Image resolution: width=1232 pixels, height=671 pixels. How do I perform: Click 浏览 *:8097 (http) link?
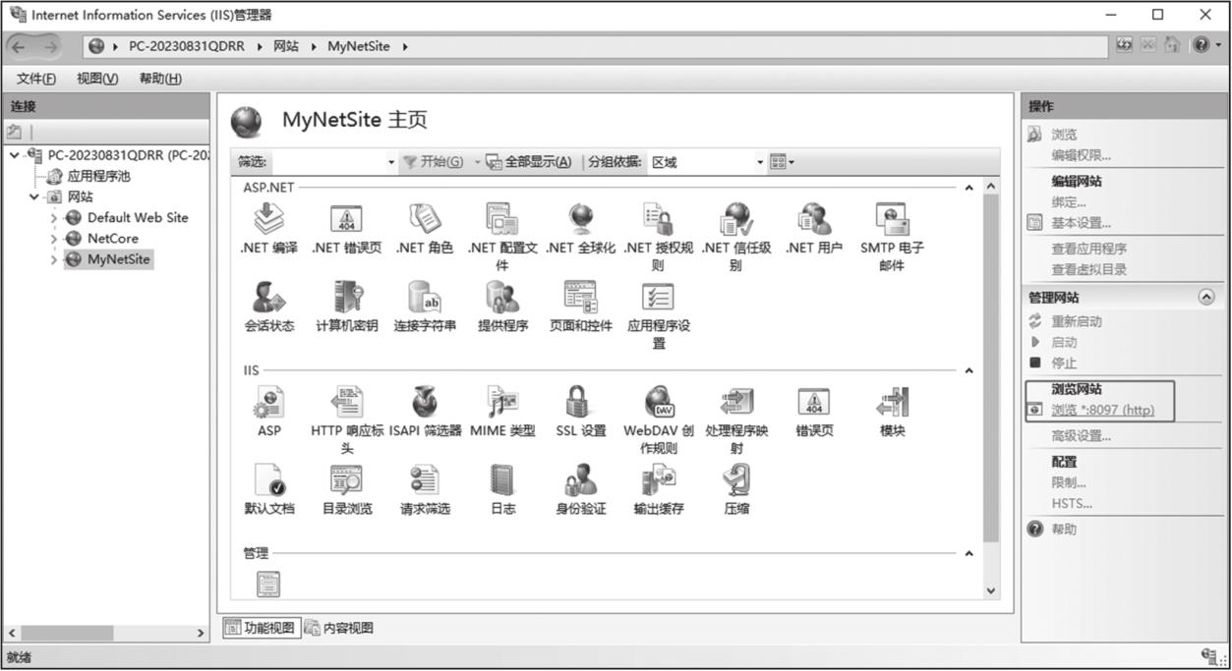tap(1103, 411)
